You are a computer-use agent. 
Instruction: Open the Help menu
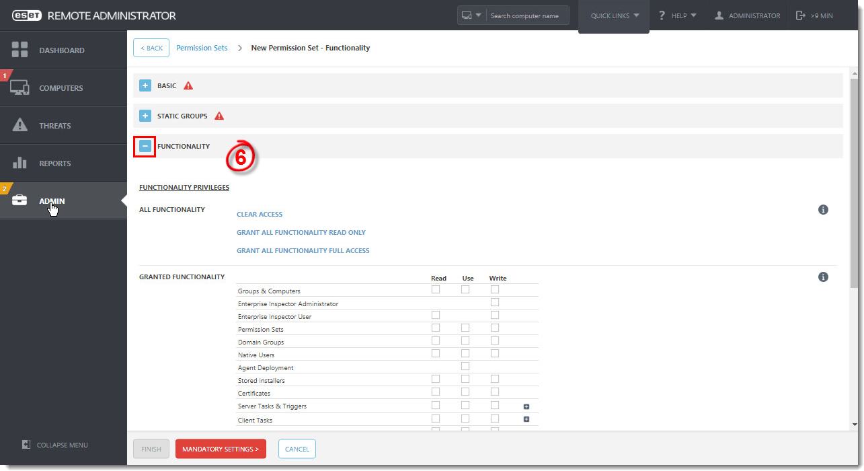point(677,15)
